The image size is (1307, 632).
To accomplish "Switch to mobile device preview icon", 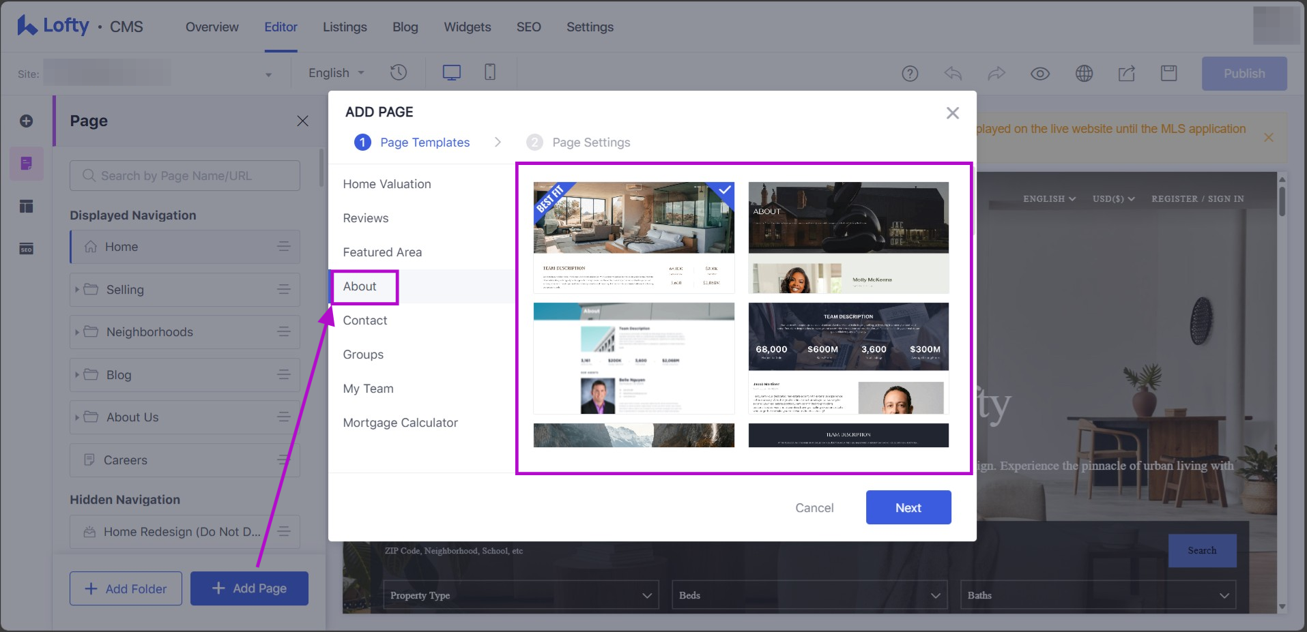I will pyautogui.click(x=489, y=72).
